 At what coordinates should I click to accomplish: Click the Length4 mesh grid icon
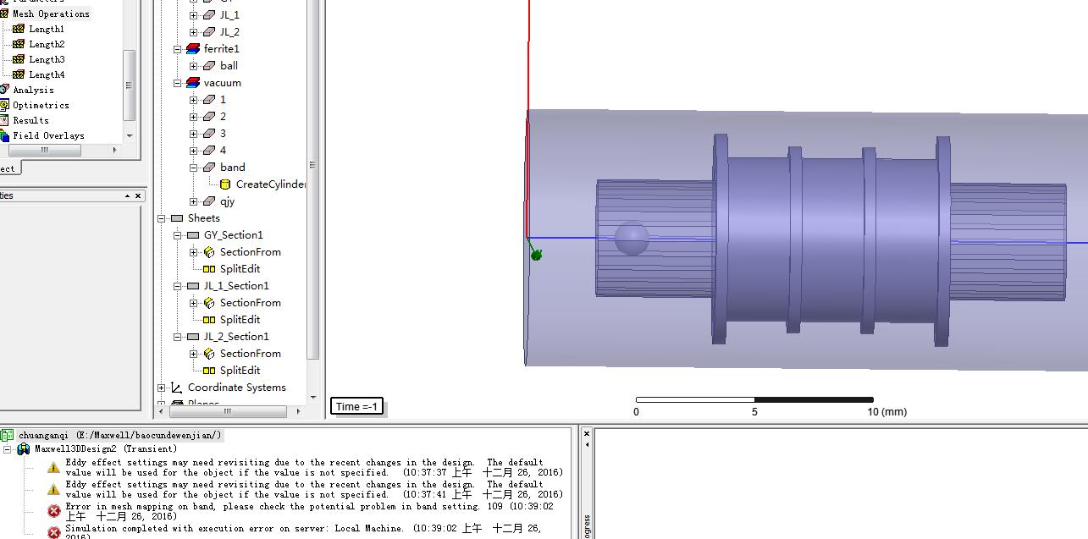point(19,74)
